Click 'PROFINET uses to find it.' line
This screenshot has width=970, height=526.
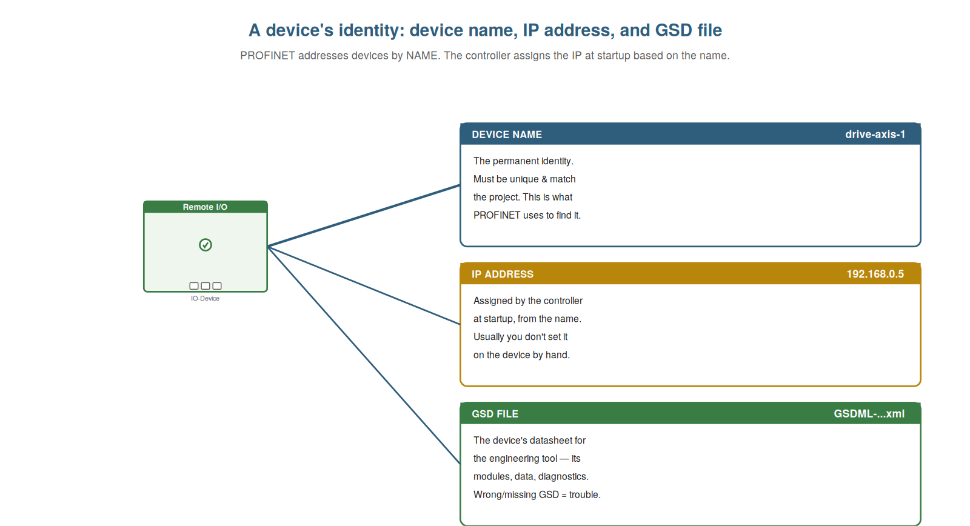point(527,216)
